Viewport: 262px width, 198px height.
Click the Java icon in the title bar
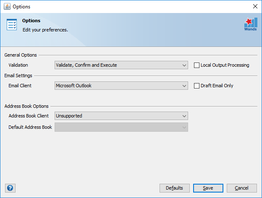pos(7,6)
